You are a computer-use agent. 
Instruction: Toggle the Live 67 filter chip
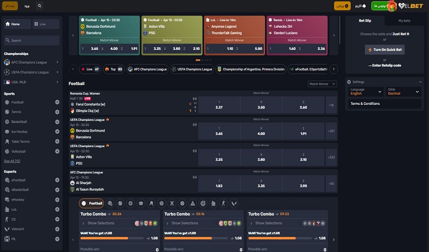90,69
